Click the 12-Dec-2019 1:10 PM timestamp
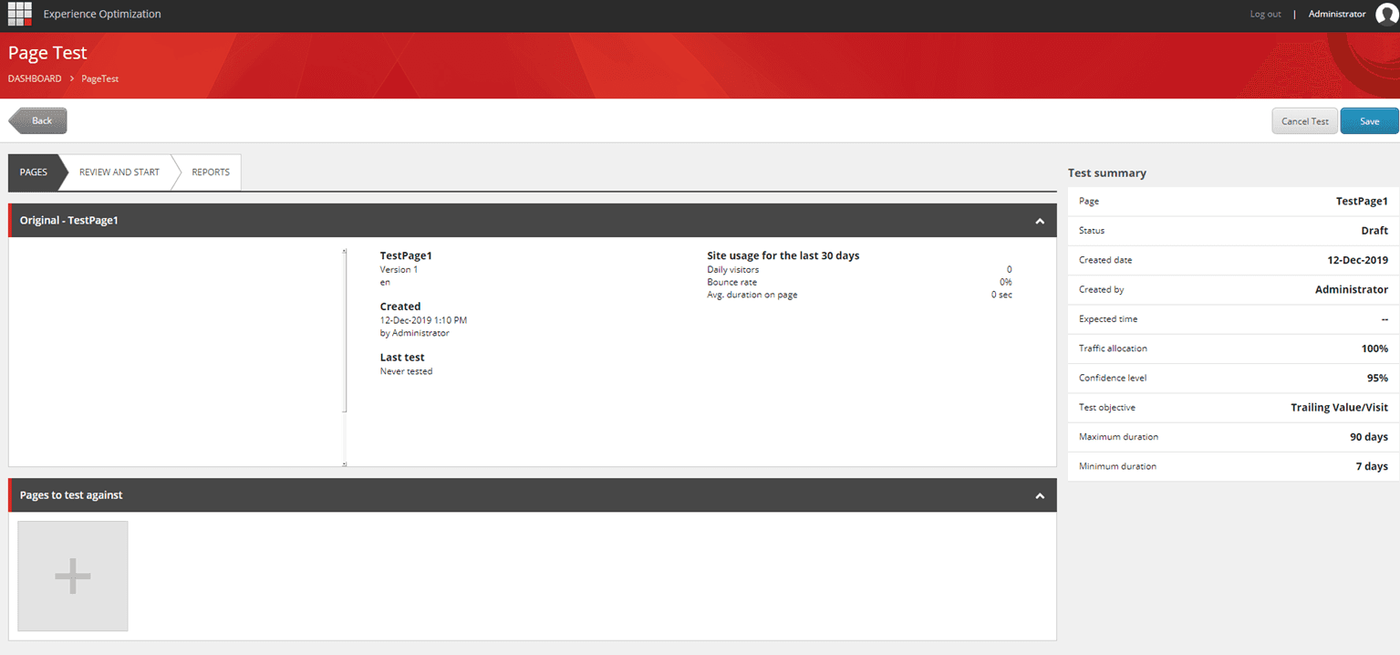 [x=423, y=320]
